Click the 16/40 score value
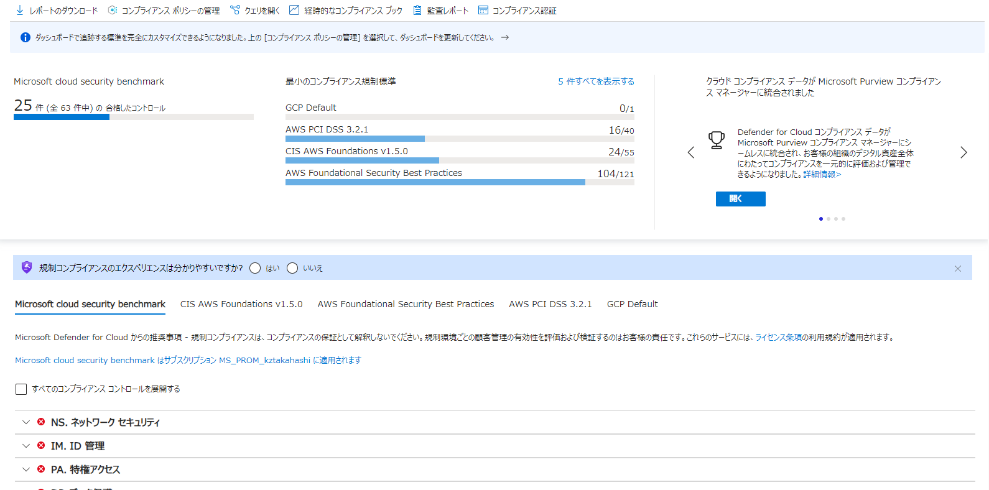Image resolution: width=989 pixels, height=490 pixels. [x=621, y=130]
